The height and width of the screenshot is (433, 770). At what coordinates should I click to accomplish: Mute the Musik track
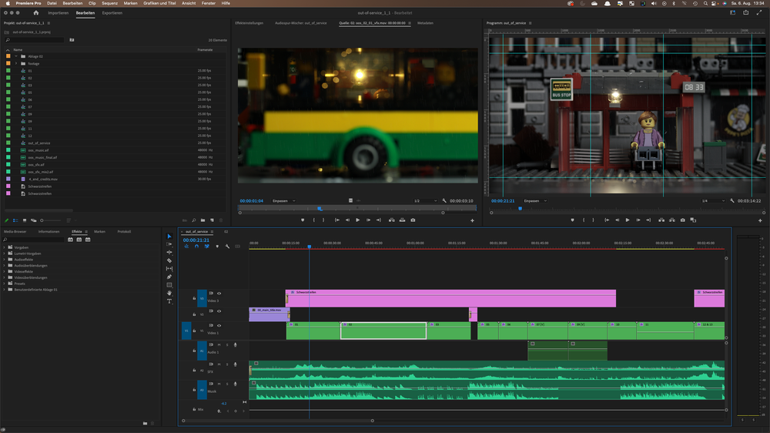(219, 384)
